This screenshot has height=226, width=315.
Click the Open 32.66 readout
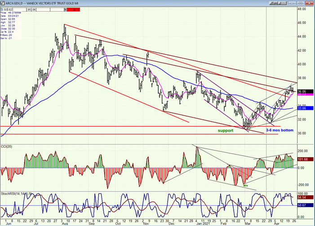[x=8, y=19]
